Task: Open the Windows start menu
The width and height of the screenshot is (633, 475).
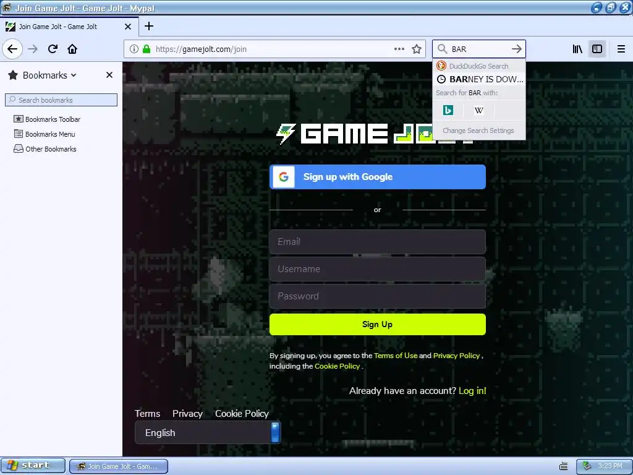Action: (x=33, y=466)
